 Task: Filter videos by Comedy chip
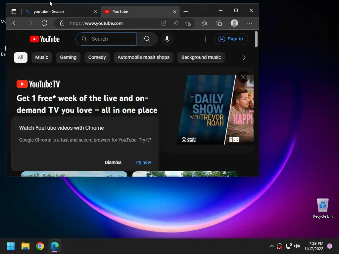tap(97, 58)
